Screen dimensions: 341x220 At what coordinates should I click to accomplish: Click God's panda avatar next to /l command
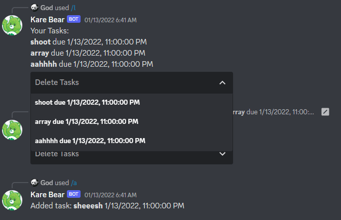click(34, 8)
